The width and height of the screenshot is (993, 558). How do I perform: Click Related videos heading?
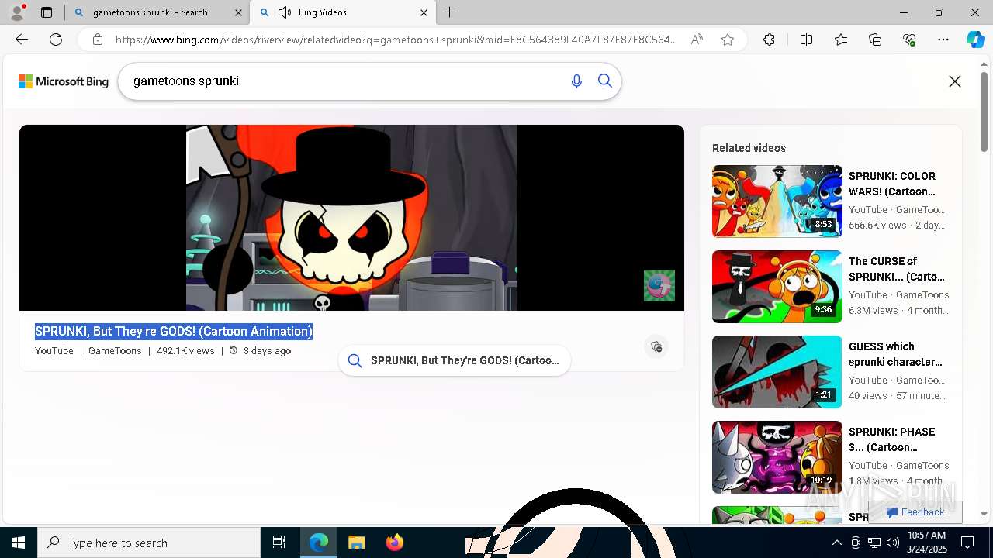(749, 148)
